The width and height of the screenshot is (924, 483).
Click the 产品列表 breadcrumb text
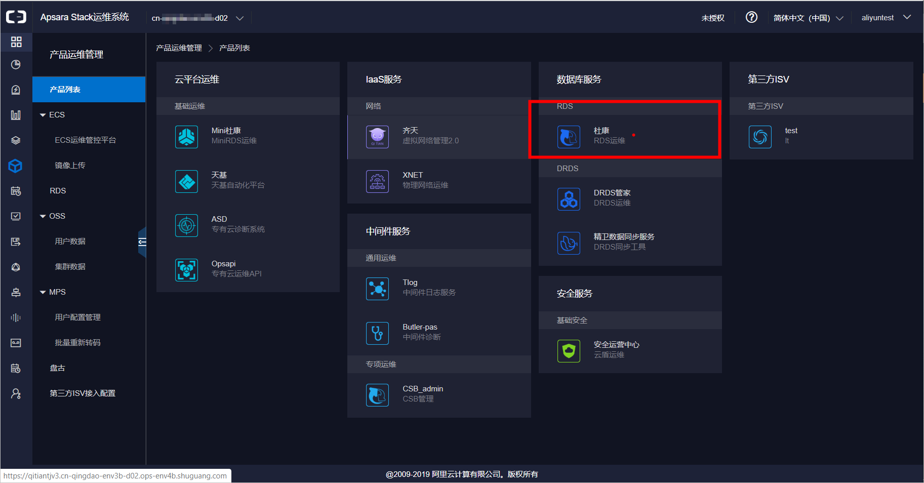coord(234,48)
